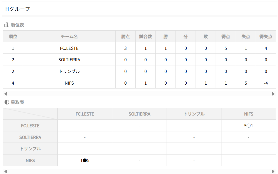Click left arrow under the 星取表 table
The image size is (278, 174).
click(x=6, y=171)
